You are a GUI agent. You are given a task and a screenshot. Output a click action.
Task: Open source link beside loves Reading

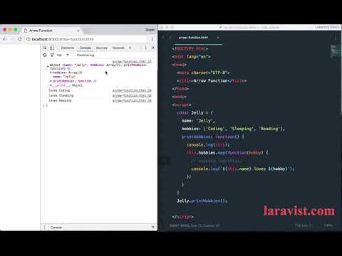click(x=132, y=100)
